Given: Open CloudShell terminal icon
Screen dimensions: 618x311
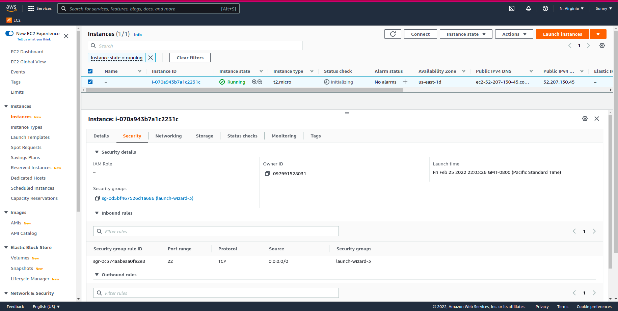Looking at the screenshot, I should point(512,8).
